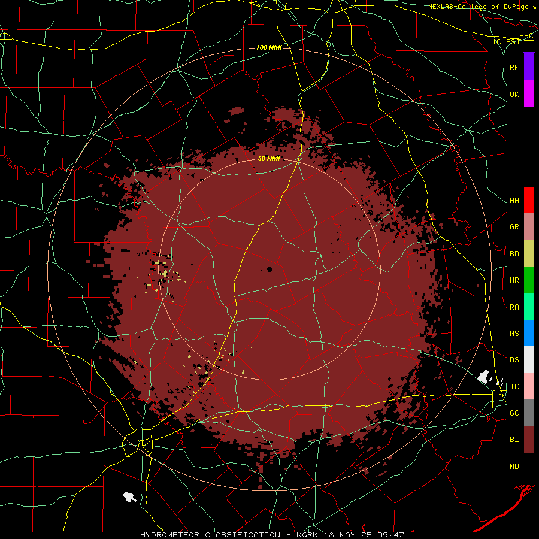This screenshot has width=539, height=539.
Task: Click the HR green legend color swatch
Action: (x=529, y=280)
